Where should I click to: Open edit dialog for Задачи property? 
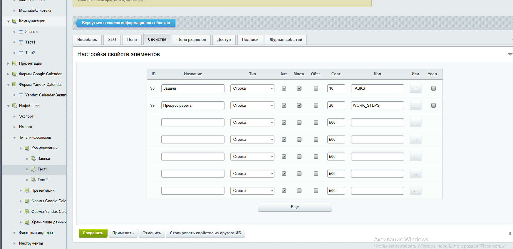[416, 88]
